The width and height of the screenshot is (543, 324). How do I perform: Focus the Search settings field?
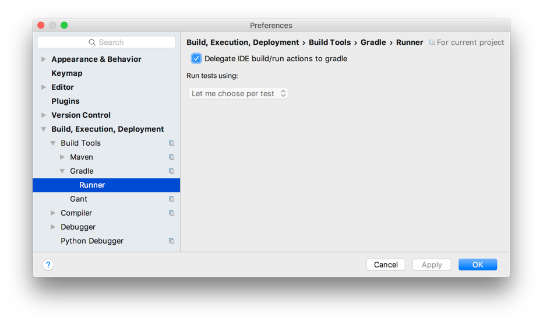(106, 43)
